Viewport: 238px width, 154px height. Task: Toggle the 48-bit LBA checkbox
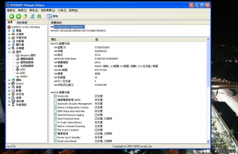point(55,96)
